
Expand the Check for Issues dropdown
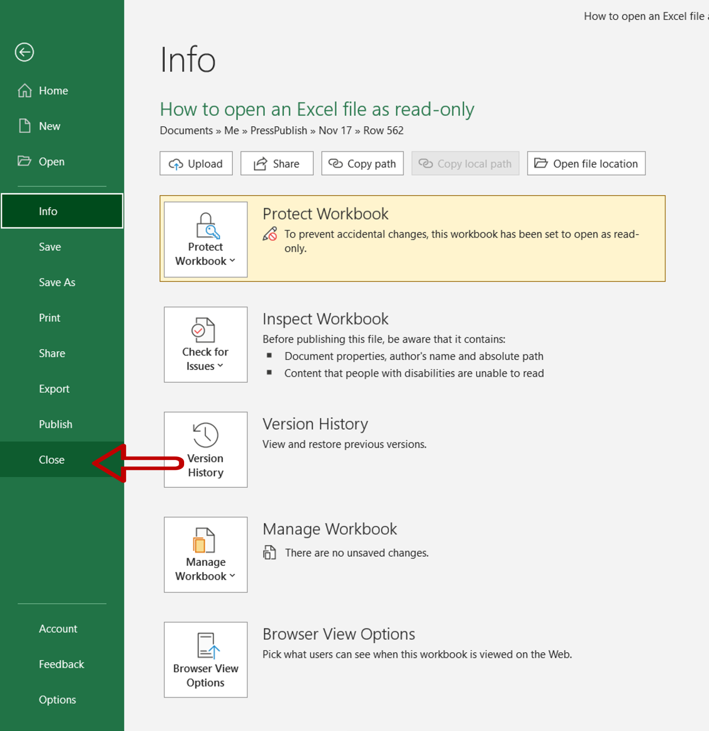[x=221, y=366]
